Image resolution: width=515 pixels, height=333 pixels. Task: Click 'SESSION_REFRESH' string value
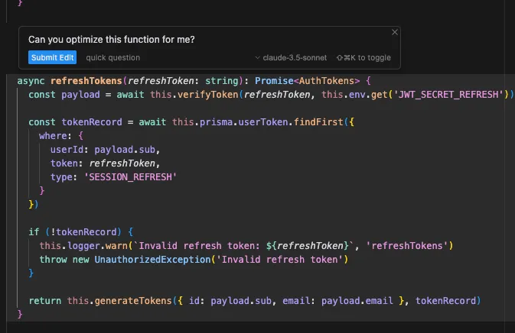[130, 177]
